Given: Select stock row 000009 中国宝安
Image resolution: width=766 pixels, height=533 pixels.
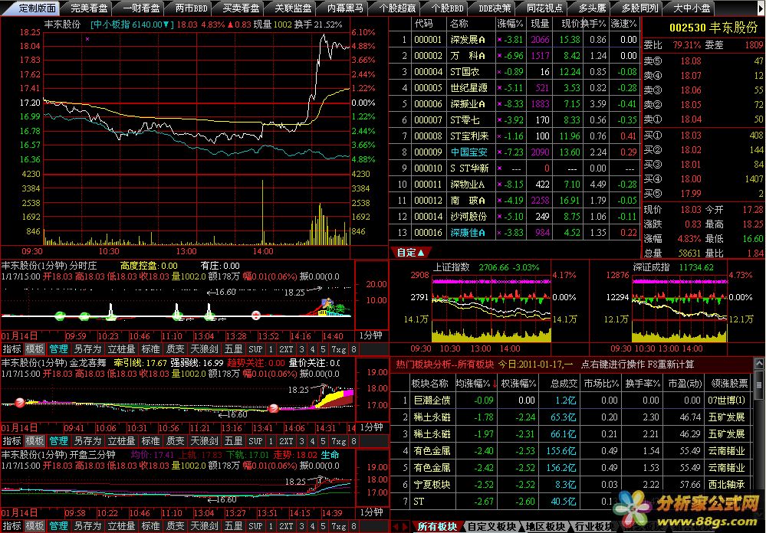Looking at the screenshot, I should [x=515, y=152].
